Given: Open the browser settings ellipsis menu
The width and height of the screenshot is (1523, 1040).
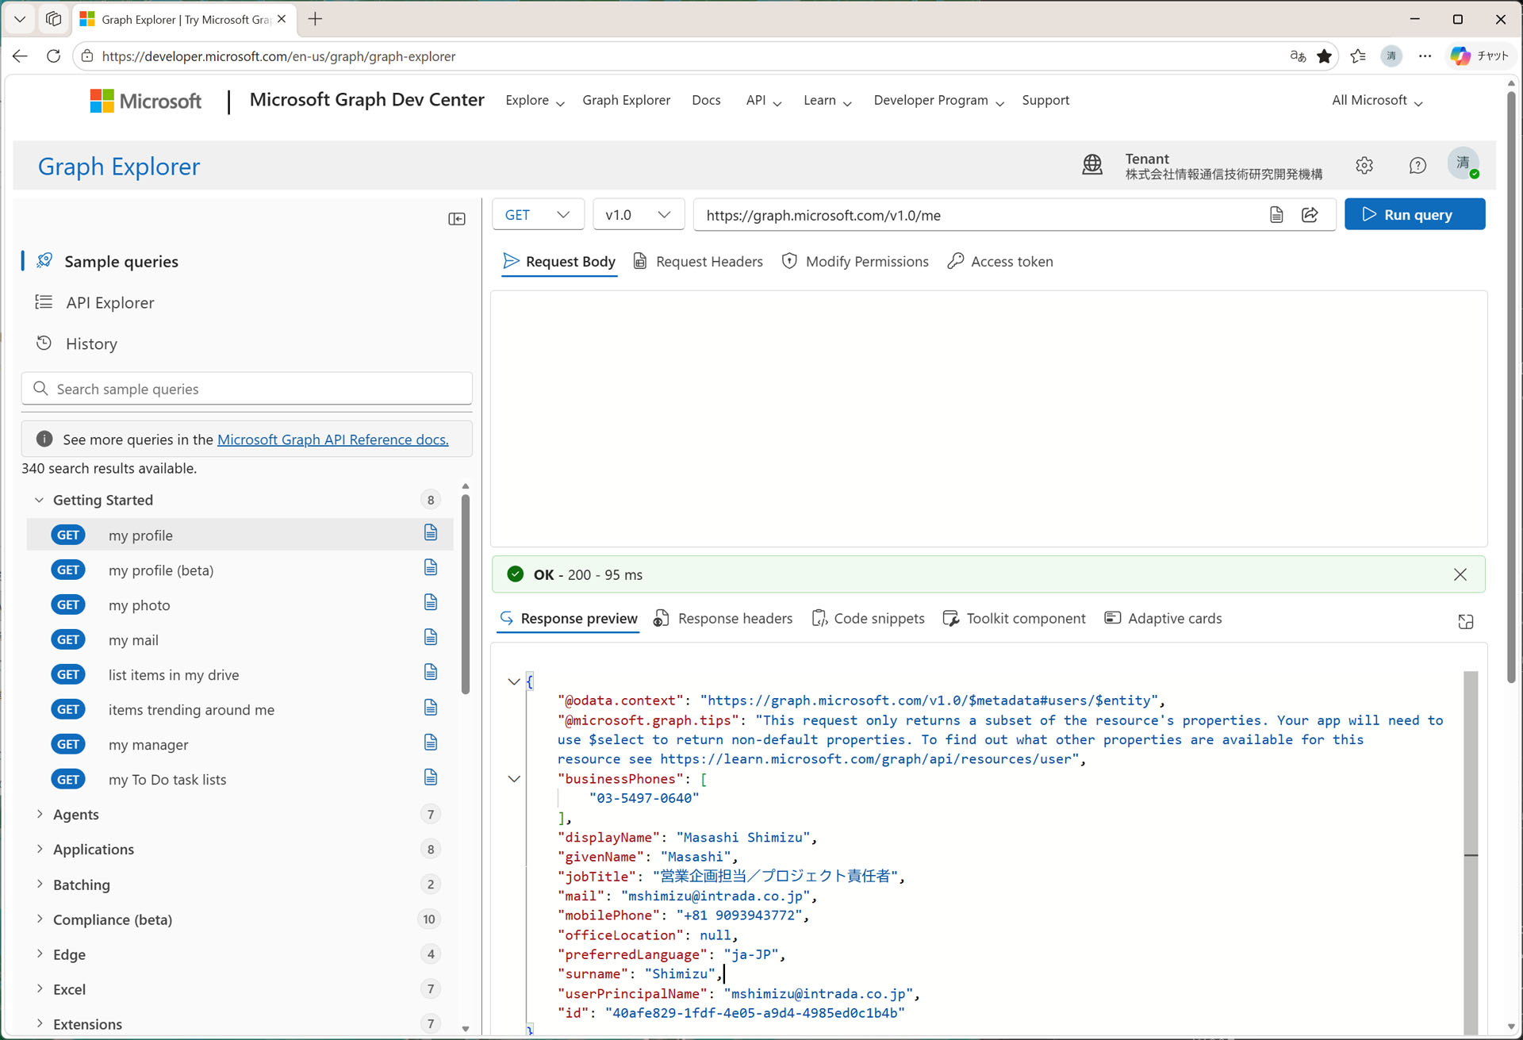Looking at the screenshot, I should (1425, 56).
